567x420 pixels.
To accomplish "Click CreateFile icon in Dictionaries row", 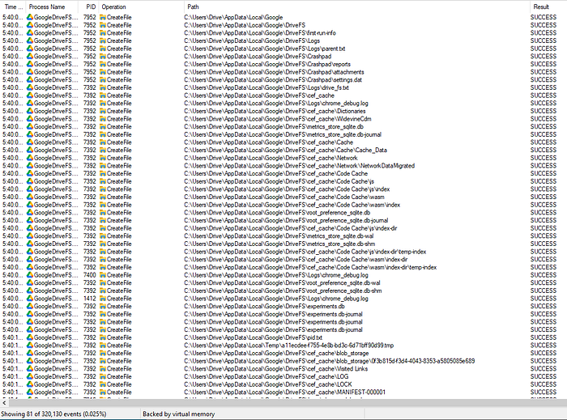I will (103, 111).
